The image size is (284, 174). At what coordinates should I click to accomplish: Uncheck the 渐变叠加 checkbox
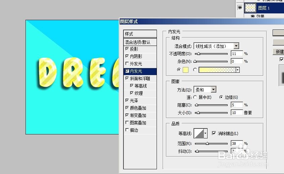click(127, 115)
